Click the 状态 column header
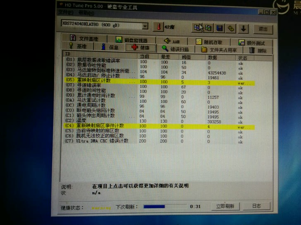The height and width of the screenshot is (225, 301). click(x=245, y=58)
